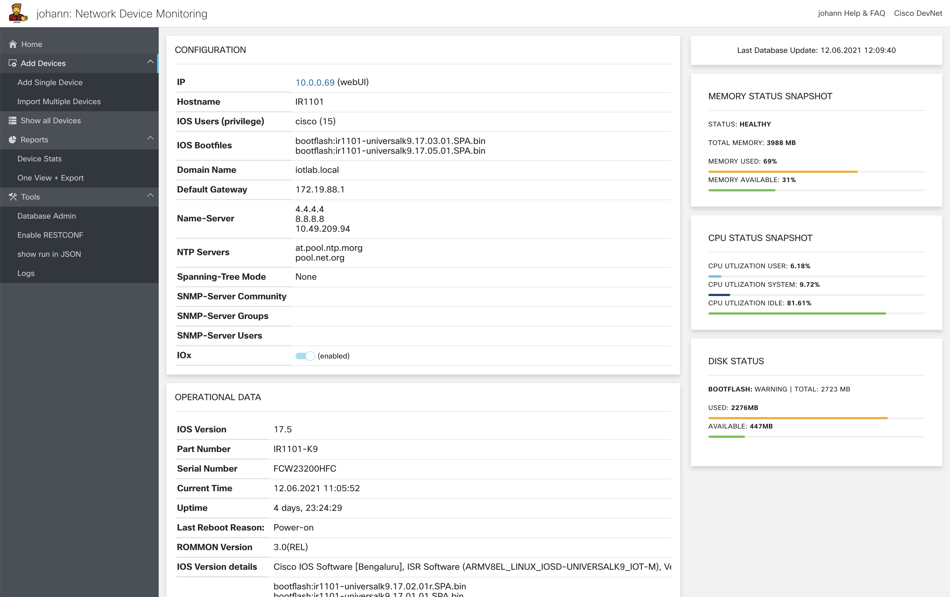950x597 pixels.
Task: Open Add Single Device page
Action: [50, 82]
